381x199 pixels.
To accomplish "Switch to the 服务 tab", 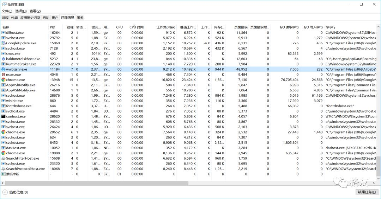I will point(80,18).
